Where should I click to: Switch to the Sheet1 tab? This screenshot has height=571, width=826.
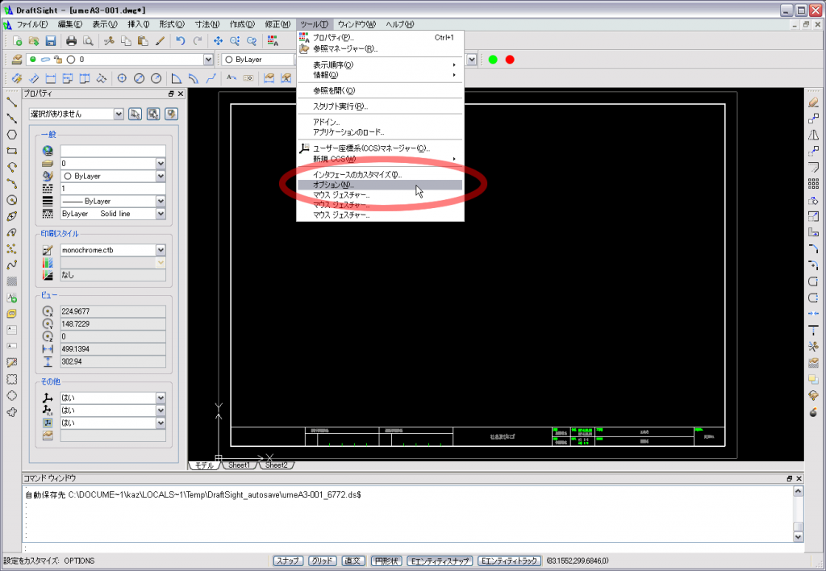point(239,465)
